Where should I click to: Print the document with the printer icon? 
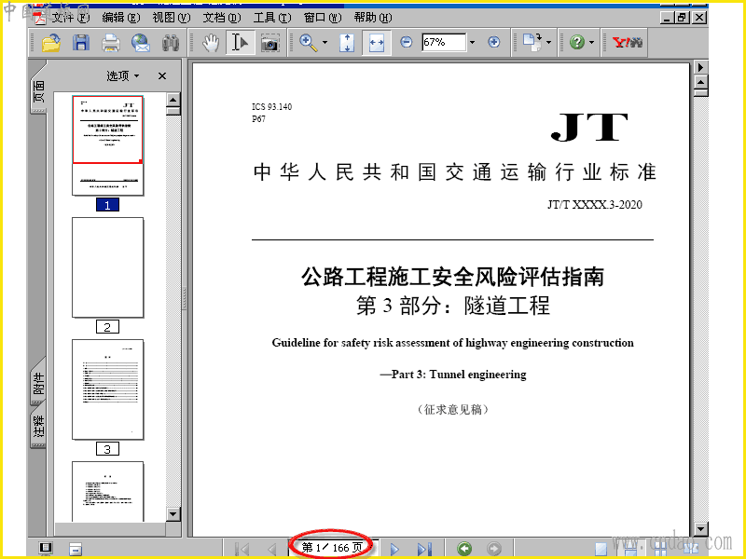click(x=111, y=43)
